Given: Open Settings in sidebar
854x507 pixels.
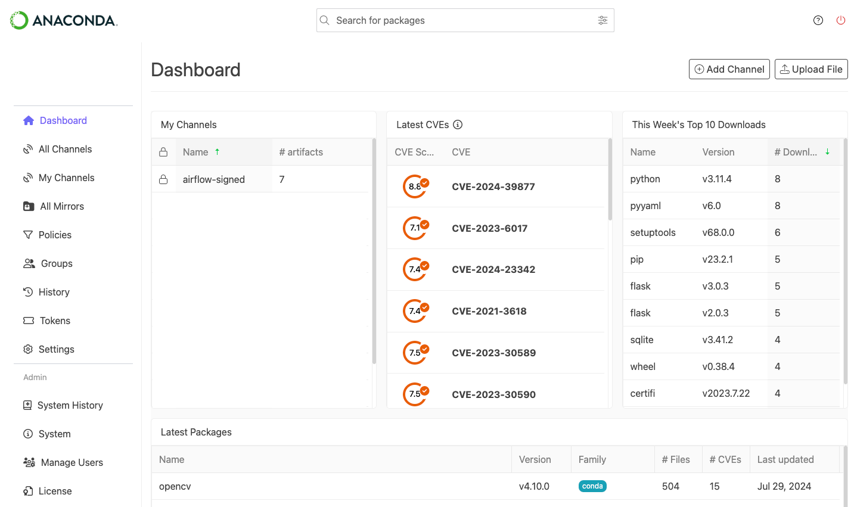Looking at the screenshot, I should 49,349.
